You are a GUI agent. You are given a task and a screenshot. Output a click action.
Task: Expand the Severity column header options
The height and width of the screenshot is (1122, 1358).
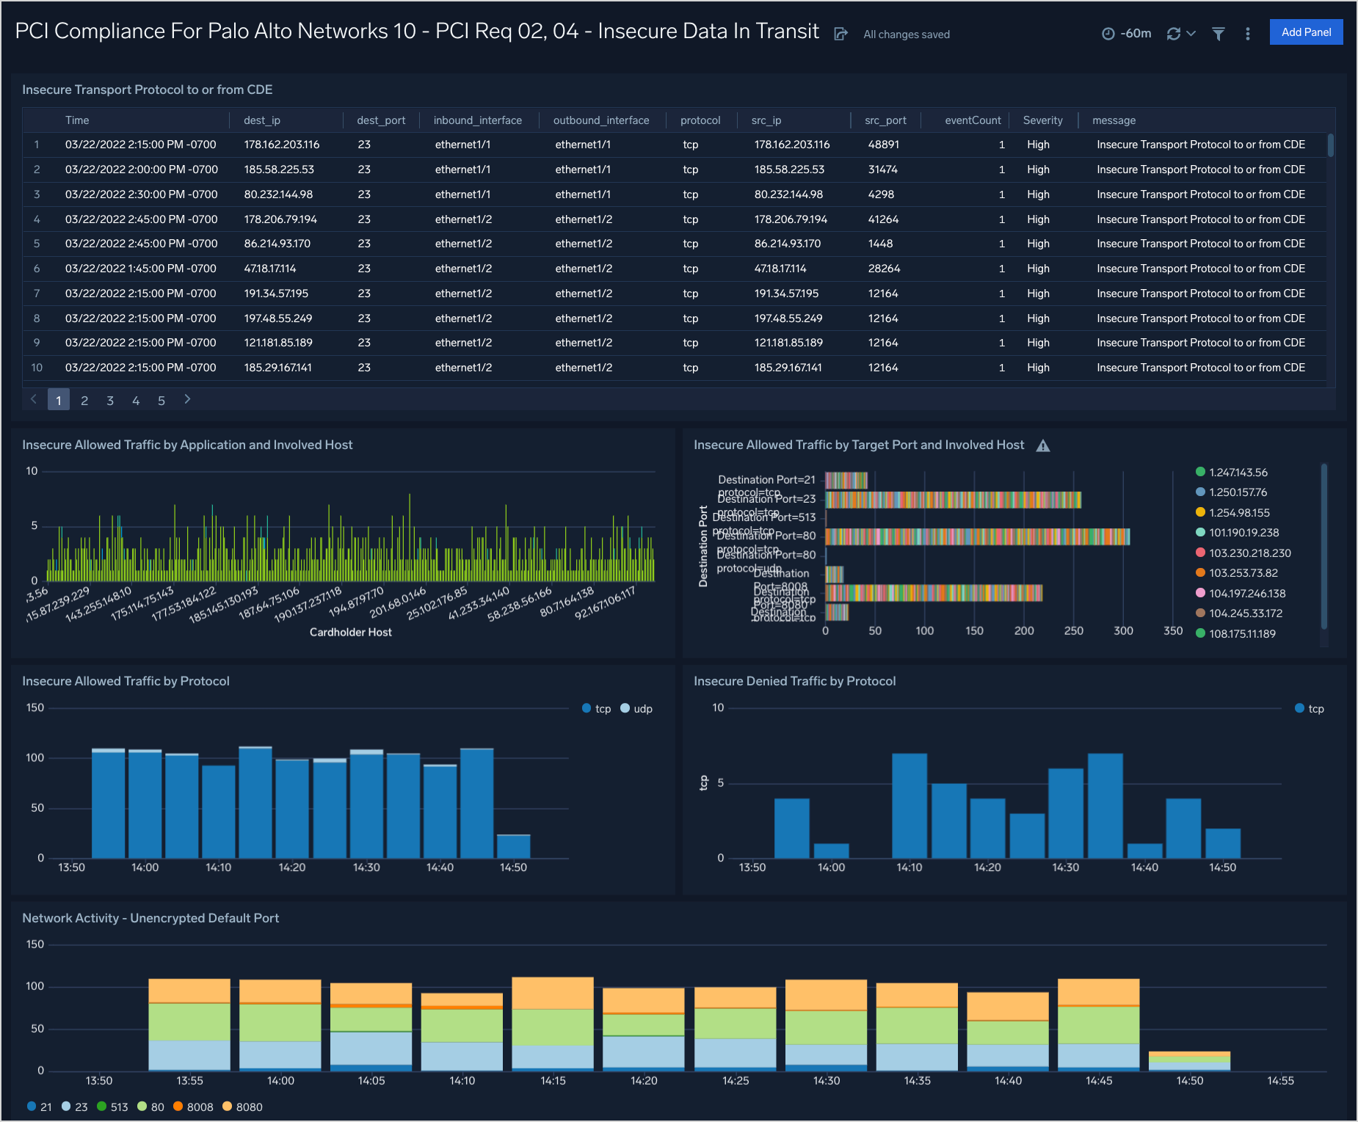point(1043,120)
